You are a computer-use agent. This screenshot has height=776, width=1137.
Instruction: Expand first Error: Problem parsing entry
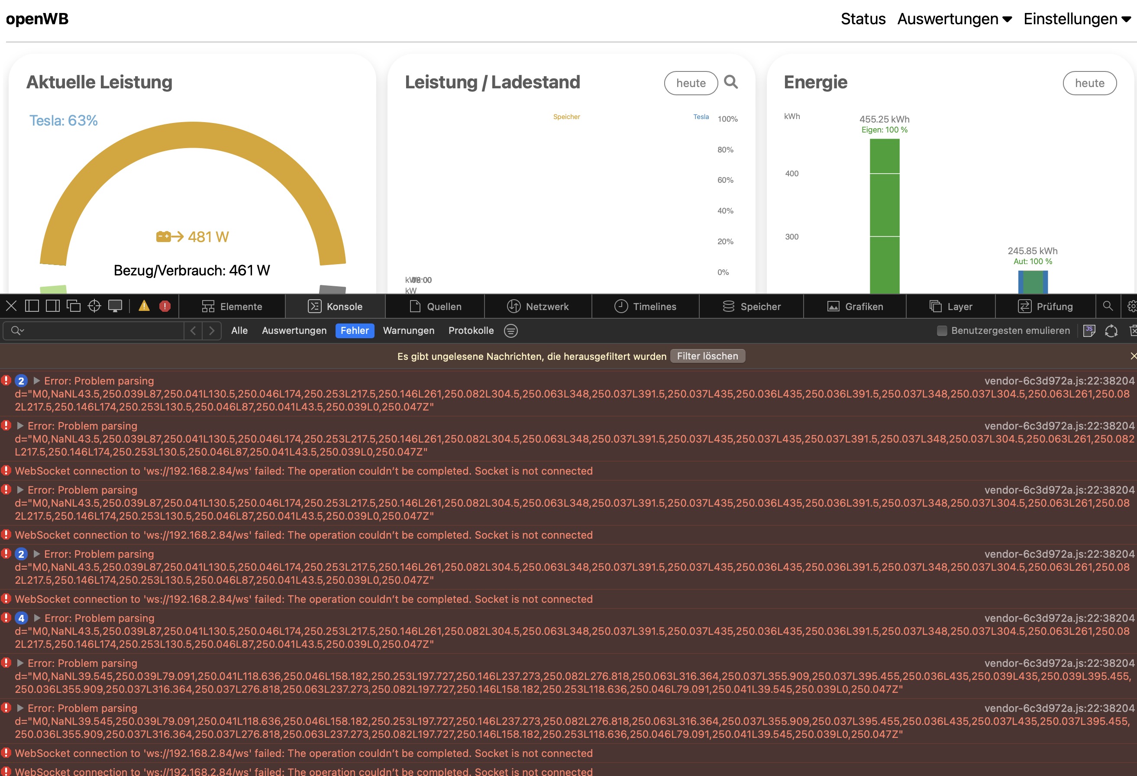pyautogui.click(x=36, y=381)
